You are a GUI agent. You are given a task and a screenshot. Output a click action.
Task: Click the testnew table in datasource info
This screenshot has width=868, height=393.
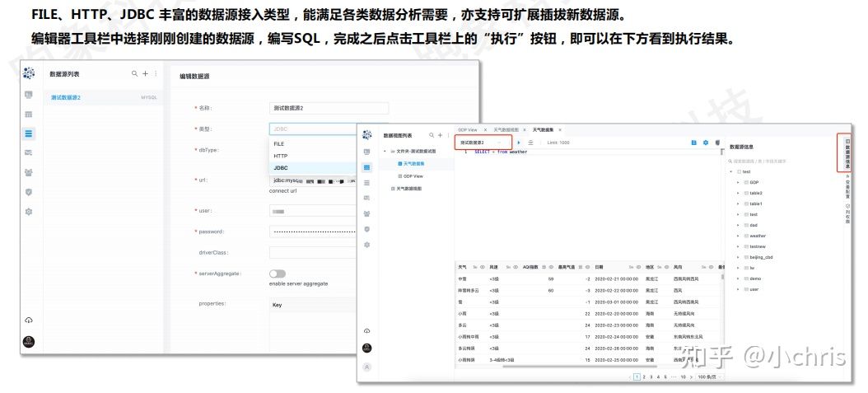[x=758, y=246]
